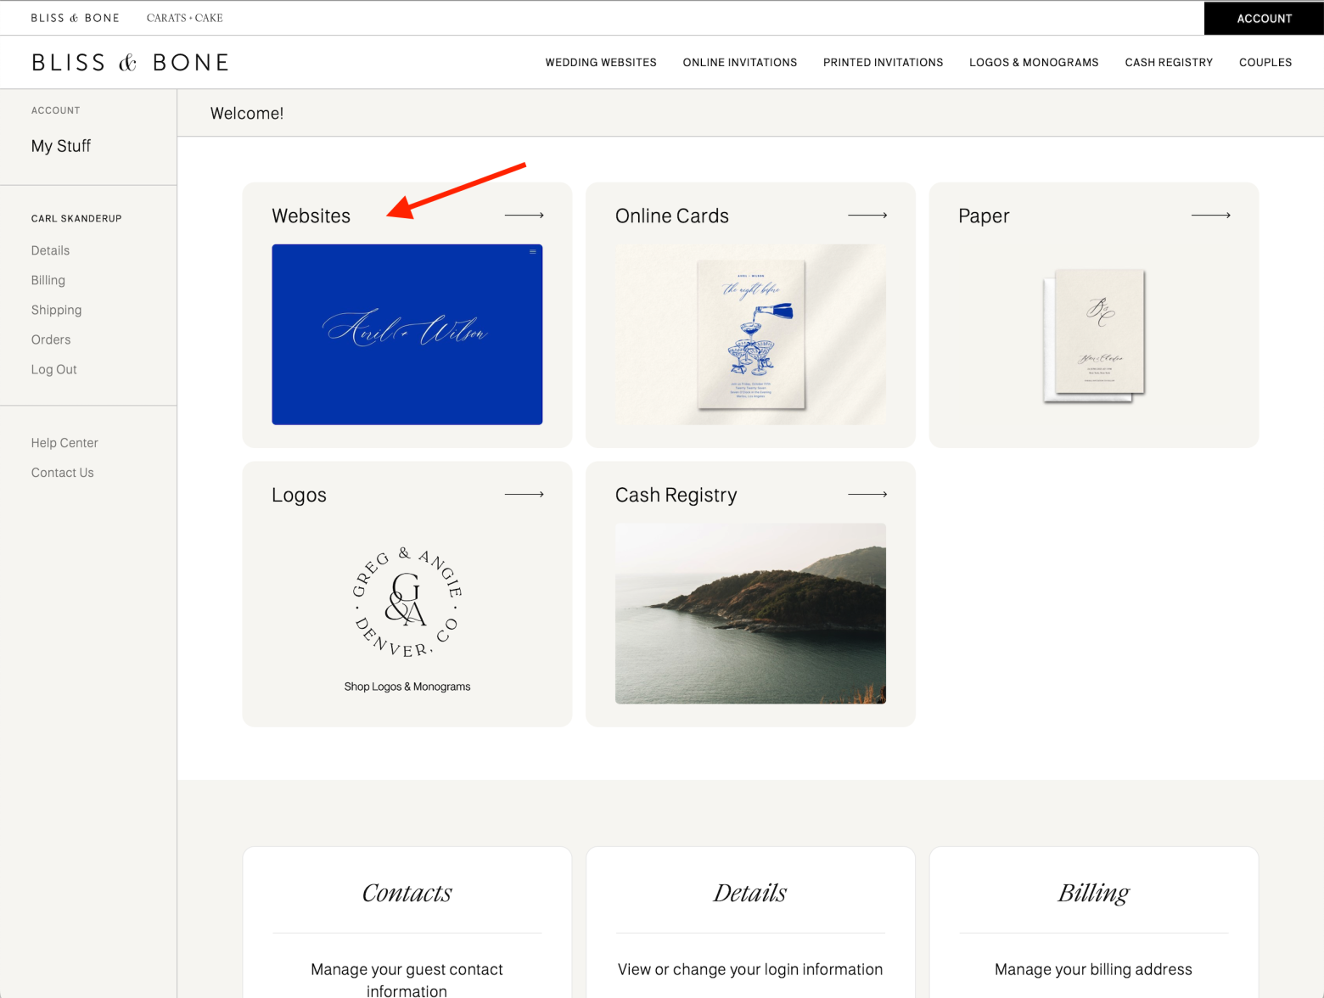Click the arrow icon next to Logos
The image size is (1324, 998).
(525, 494)
